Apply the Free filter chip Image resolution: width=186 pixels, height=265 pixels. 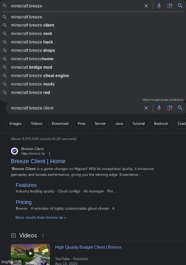pyautogui.click(x=82, y=123)
